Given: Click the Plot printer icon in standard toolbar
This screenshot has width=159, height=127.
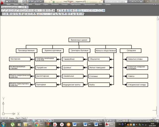Looking at the screenshot, I should [12, 14].
